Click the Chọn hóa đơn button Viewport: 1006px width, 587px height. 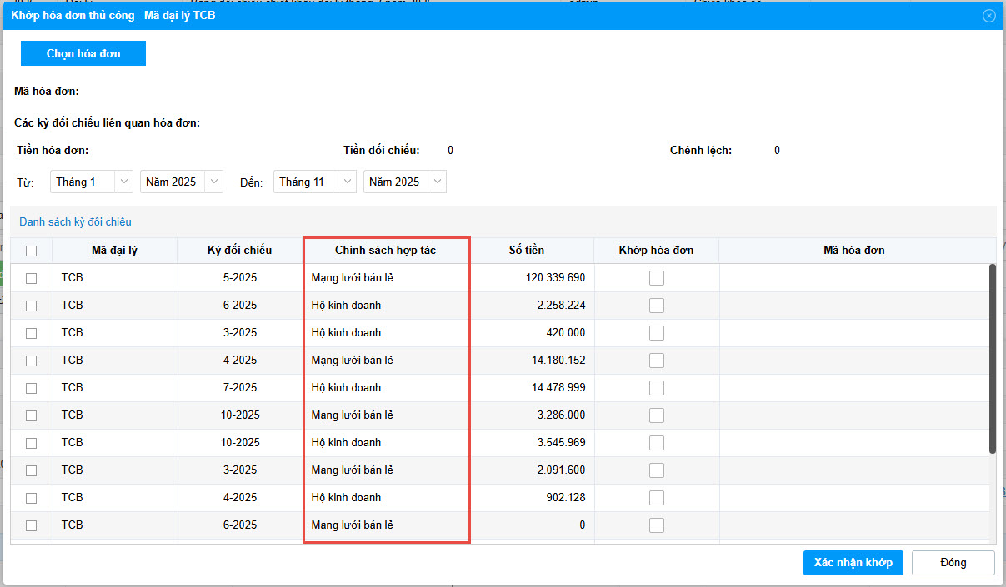(83, 53)
